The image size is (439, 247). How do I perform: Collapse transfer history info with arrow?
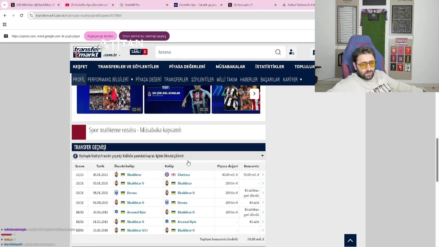[x=262, y=156]
